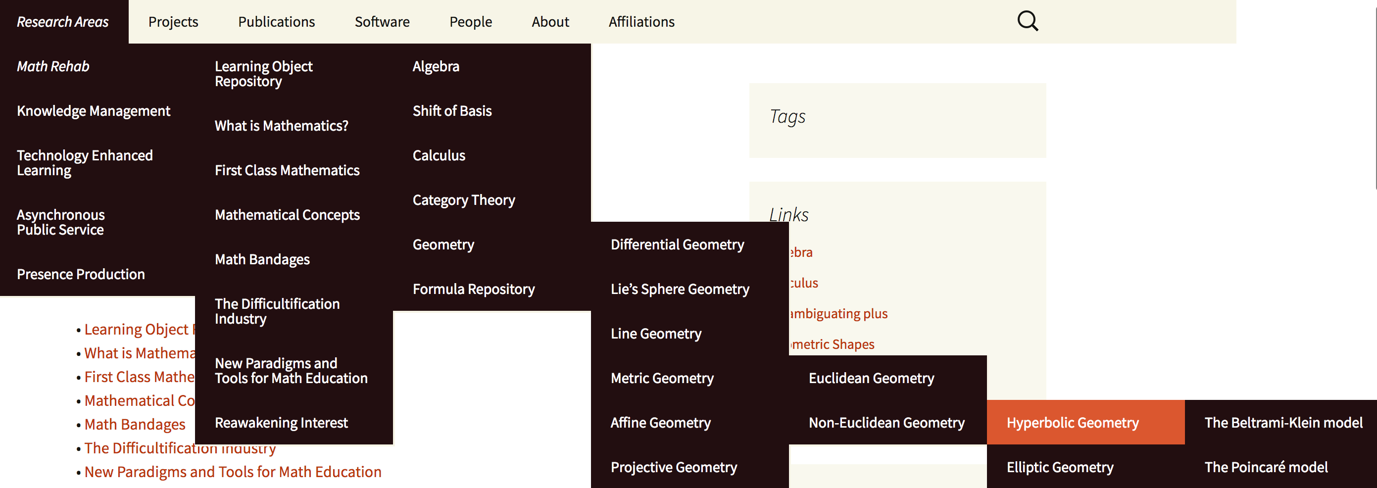
Task: Select Hyperbolic Geometry in the submenu
Action: 1072,422
